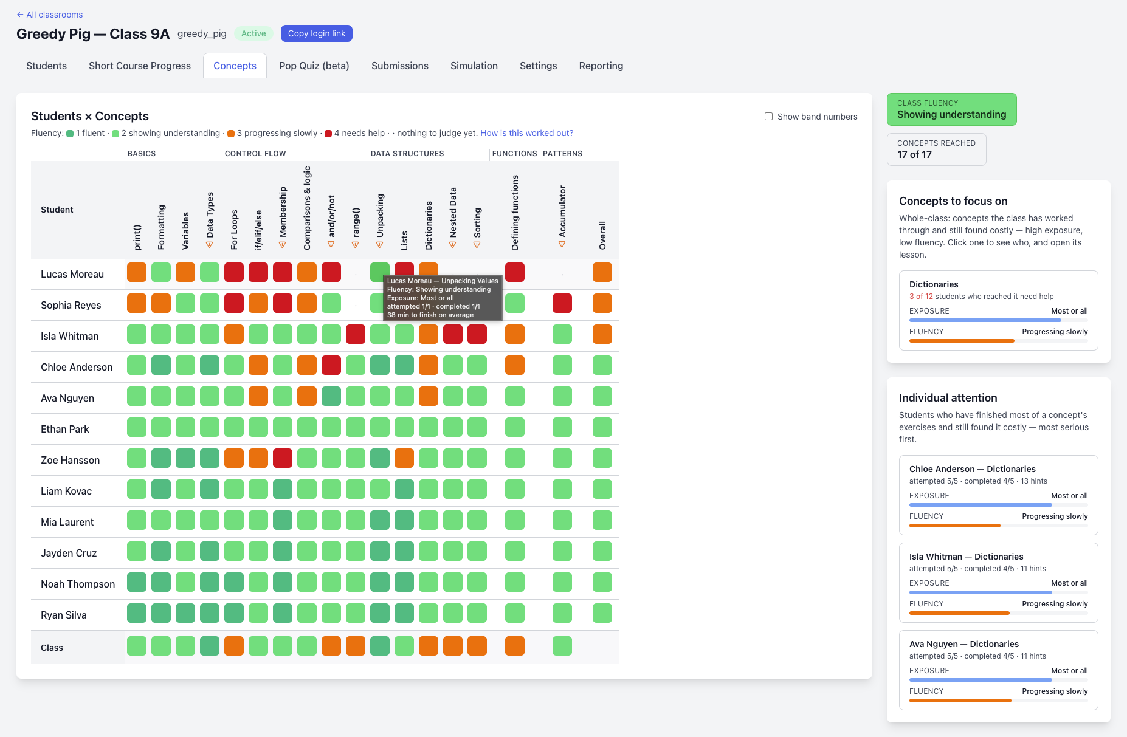Image resolution: width=1127 pixels, height=737 pixels.
Task: Click Chloe Anderson's red and/or/not cell
Action: 331,365
